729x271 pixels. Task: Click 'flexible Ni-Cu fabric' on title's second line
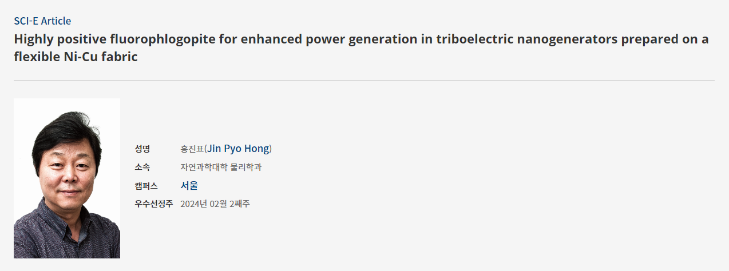pos(76,57)
